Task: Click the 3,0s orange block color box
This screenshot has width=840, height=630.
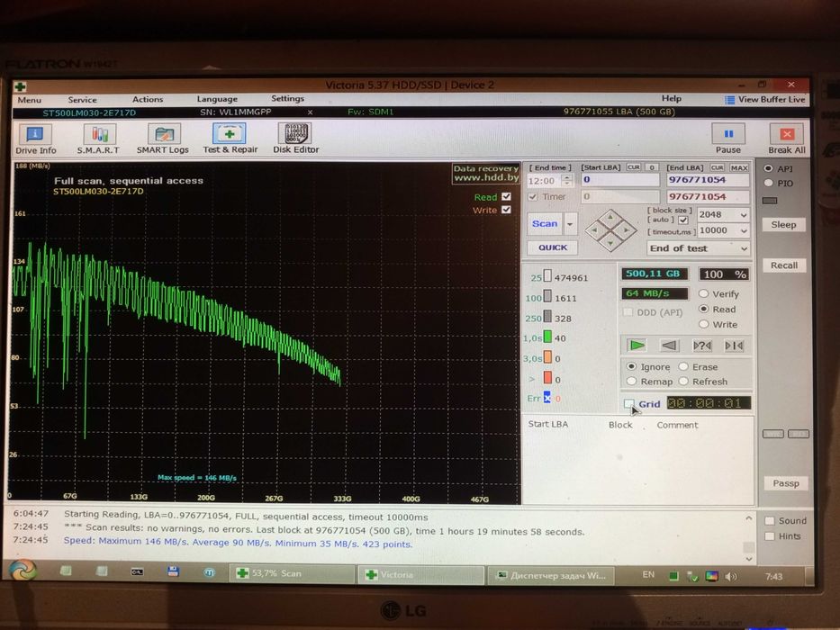Action: 547,356
